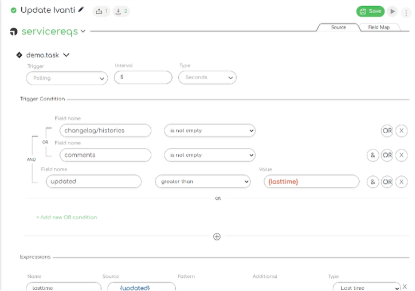The height and width of the screenshot is (291, 415).
Task: Click the lasttime expression name input
Action: point(64,287)
